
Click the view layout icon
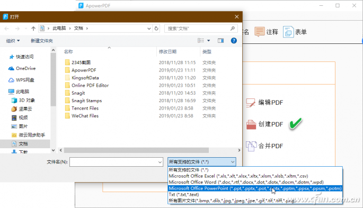pyautogui.click(x=201, y=41)
